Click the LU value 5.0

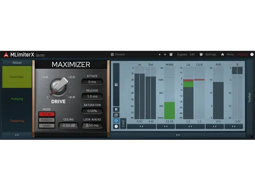188,121
